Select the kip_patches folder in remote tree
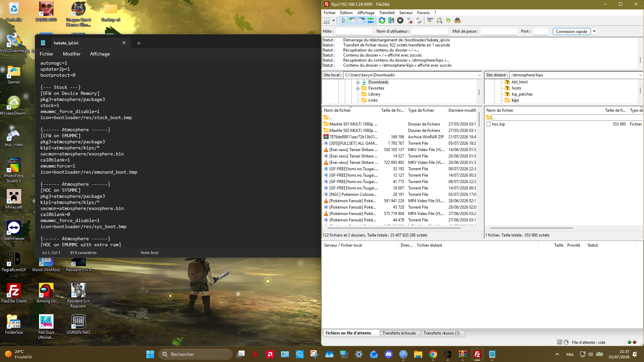The height and width of the screenshot is (362, 644). point(522,94)
